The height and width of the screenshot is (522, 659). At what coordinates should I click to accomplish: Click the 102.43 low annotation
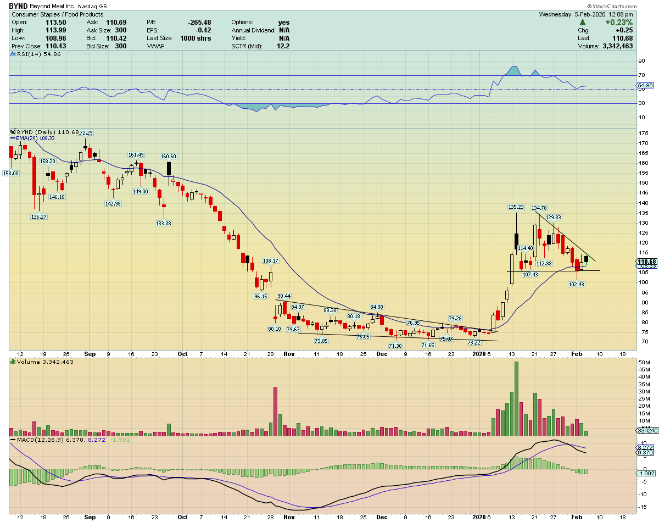[577, 284]
